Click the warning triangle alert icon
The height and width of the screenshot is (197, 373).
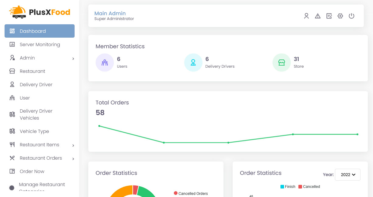[x=318, y=16]
